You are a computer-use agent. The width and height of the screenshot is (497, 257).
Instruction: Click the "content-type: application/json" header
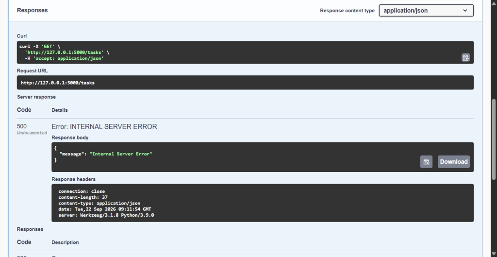click(99, 204)
